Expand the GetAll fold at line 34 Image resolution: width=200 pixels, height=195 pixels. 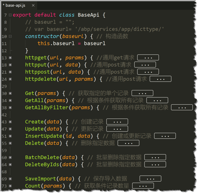pyautogui.click(x=10, y=101)
